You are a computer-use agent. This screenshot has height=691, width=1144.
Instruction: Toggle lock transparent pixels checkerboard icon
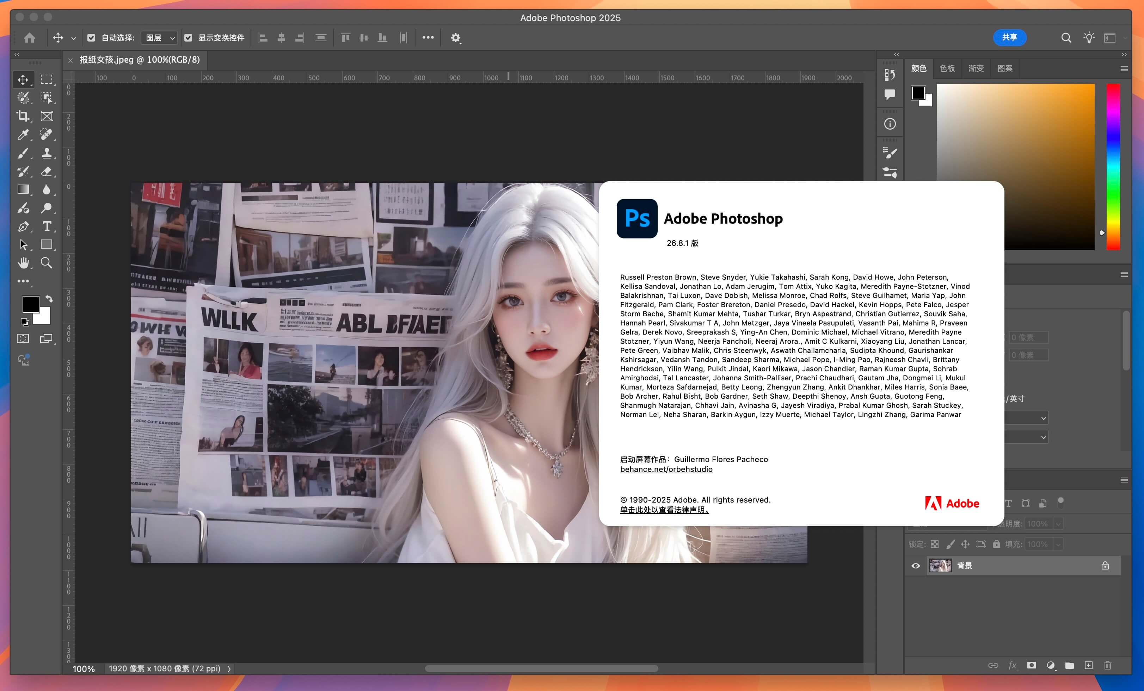(x=935, y=544)
